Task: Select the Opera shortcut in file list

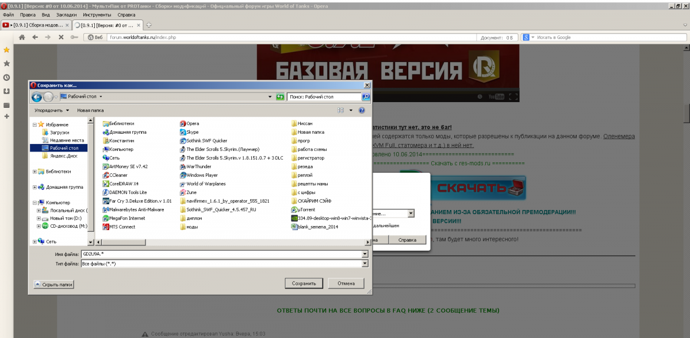Action: [x=189, y=123]
